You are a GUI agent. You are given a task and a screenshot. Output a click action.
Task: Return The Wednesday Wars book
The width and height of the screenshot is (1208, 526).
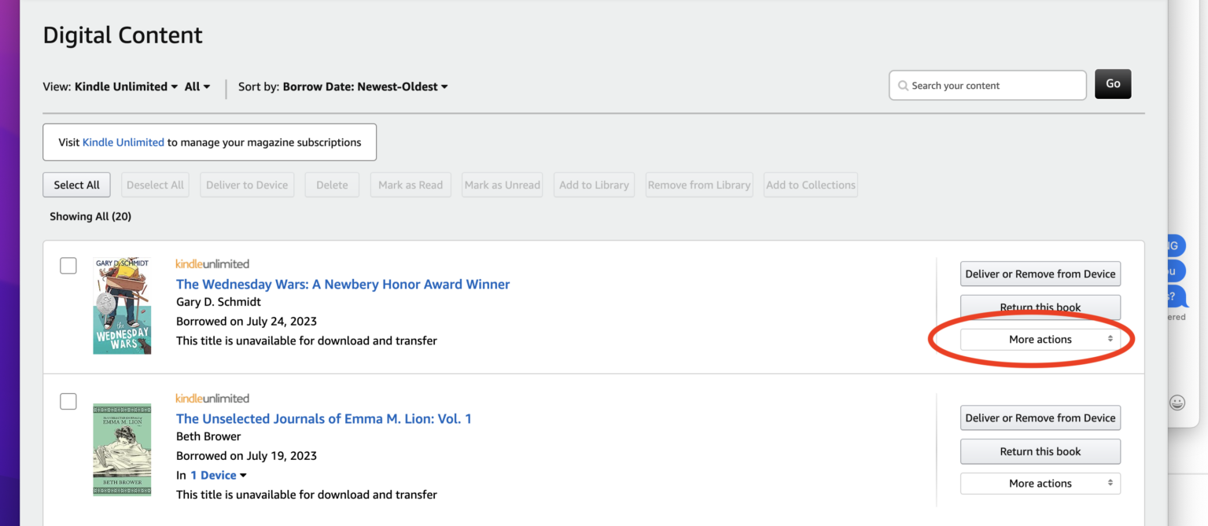[x=1040, y=307]
